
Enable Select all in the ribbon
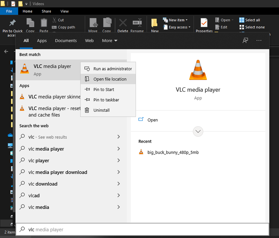coord(249,20)
